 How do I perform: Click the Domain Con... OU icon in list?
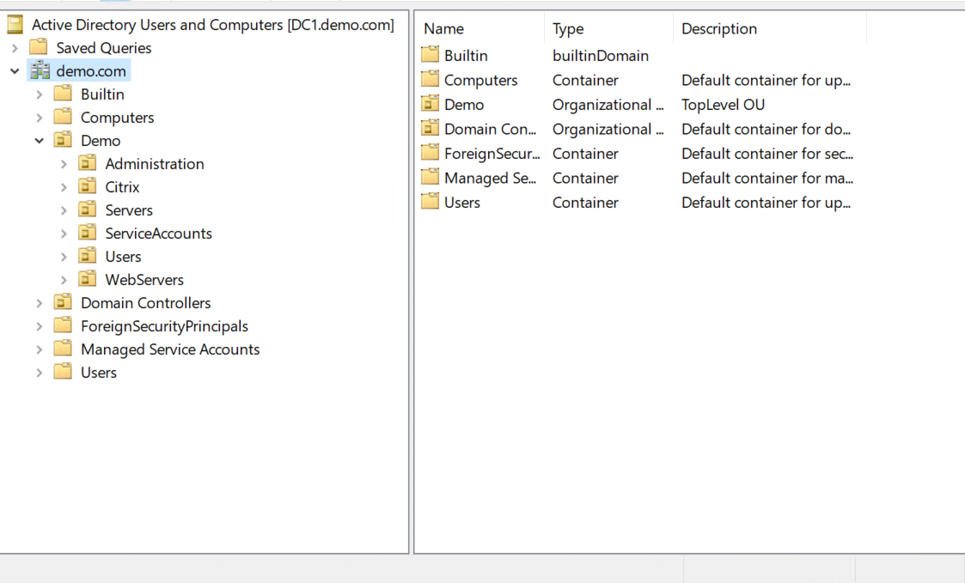430,129
